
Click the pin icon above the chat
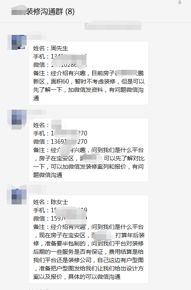179,2
